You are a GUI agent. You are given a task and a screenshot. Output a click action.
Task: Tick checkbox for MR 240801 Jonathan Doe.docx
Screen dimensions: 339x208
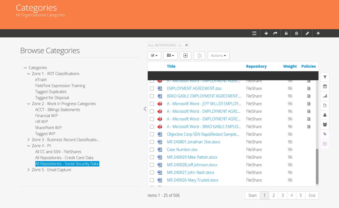tap(152, 142)
